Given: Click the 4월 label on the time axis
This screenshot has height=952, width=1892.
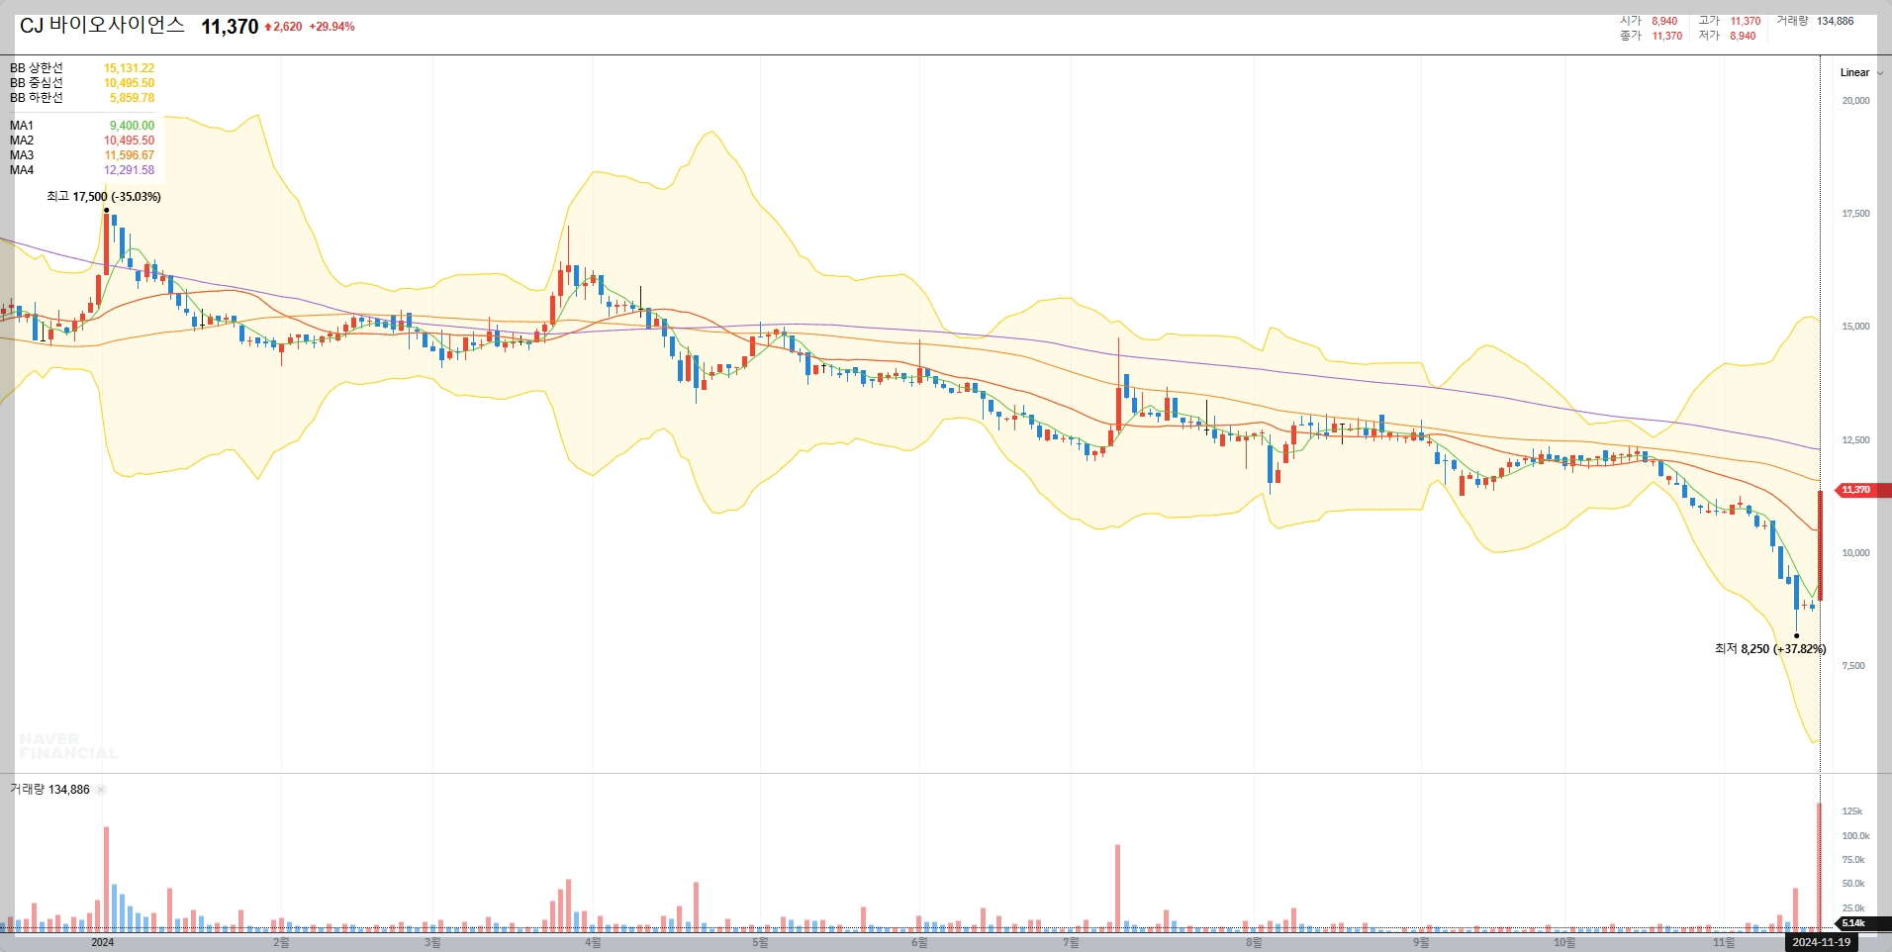Looking at the screenshot, I should pos(593,942).
